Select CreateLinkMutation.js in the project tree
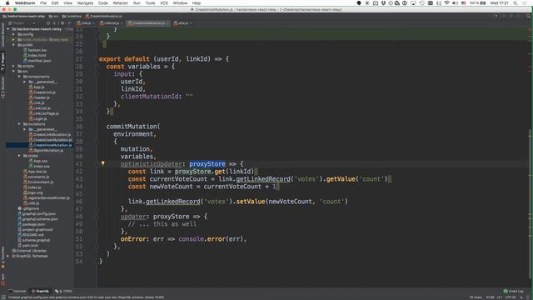This screenshot has width=533, height=300. tap(52, 135)
